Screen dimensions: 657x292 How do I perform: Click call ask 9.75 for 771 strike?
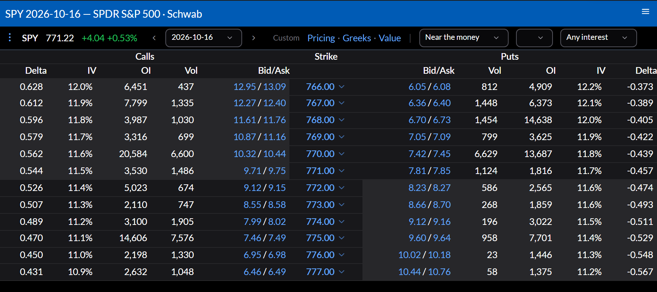click(277, 171)
